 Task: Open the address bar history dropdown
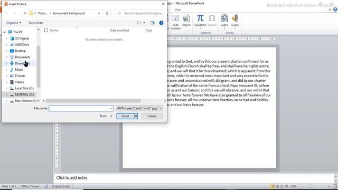point(99,13)
